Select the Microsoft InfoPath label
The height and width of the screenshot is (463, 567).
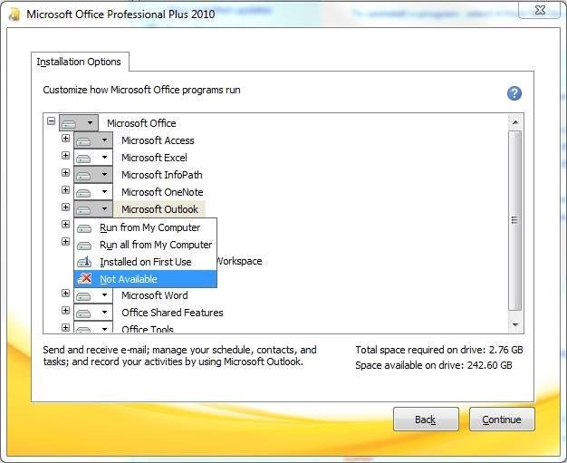[x=161, y=175]
